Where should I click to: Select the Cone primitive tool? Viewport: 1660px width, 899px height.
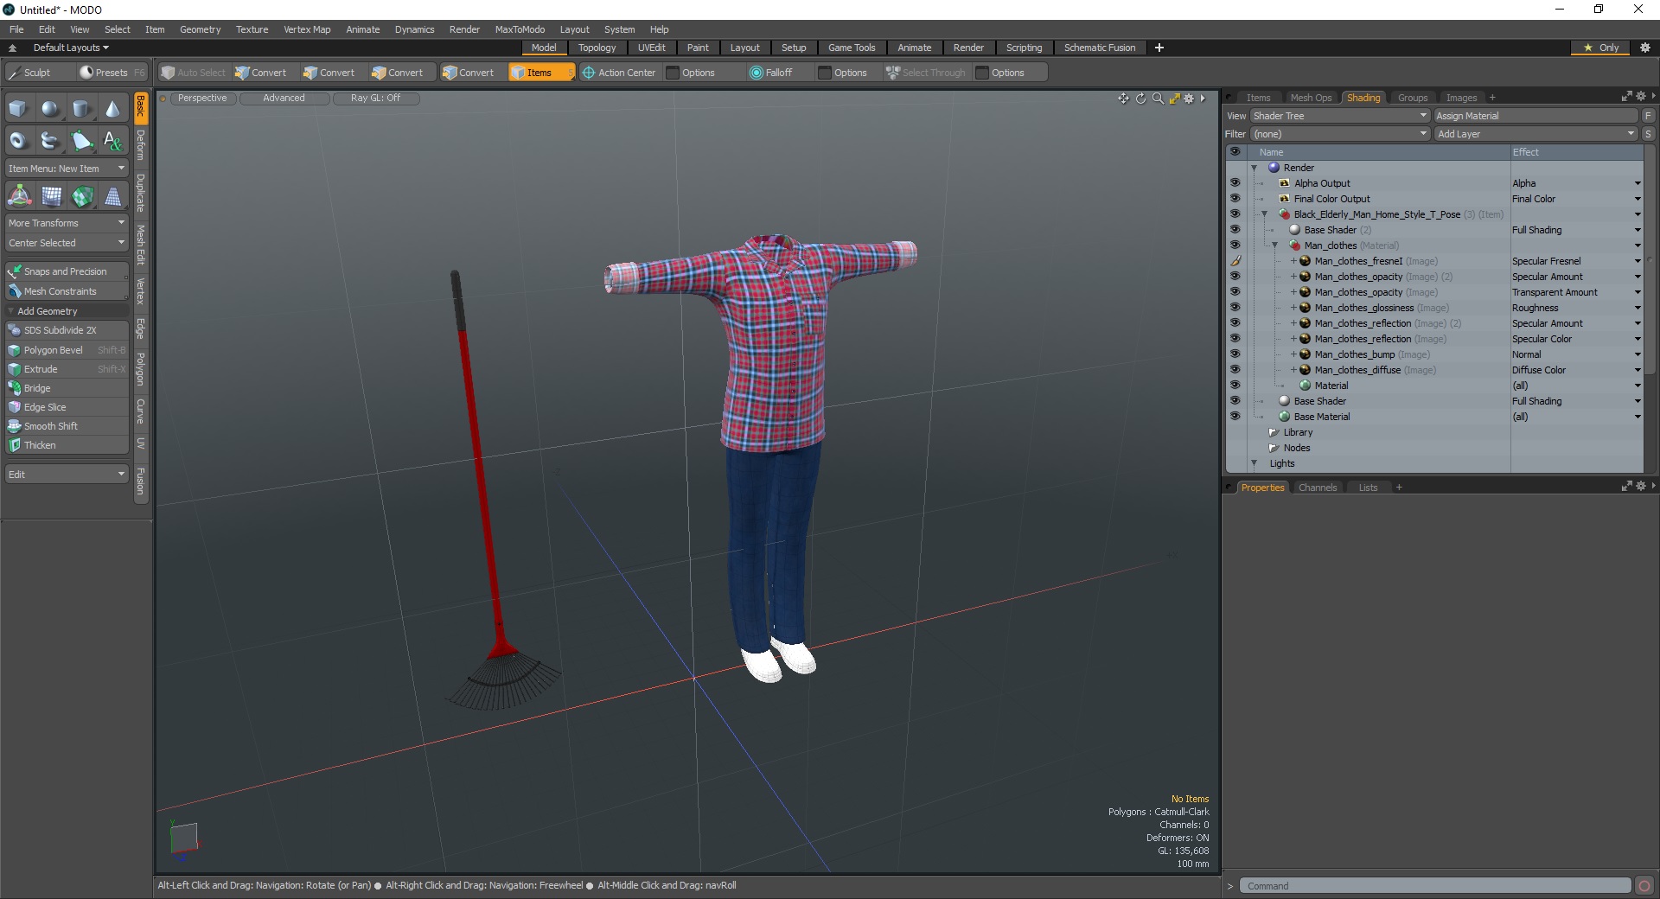112,109
